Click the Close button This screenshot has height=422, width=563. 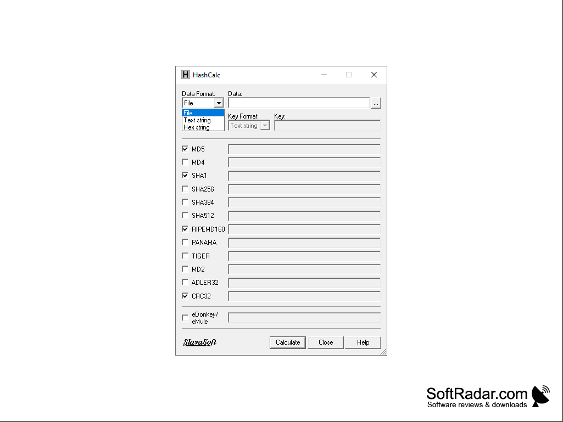[x=326, y=342]
